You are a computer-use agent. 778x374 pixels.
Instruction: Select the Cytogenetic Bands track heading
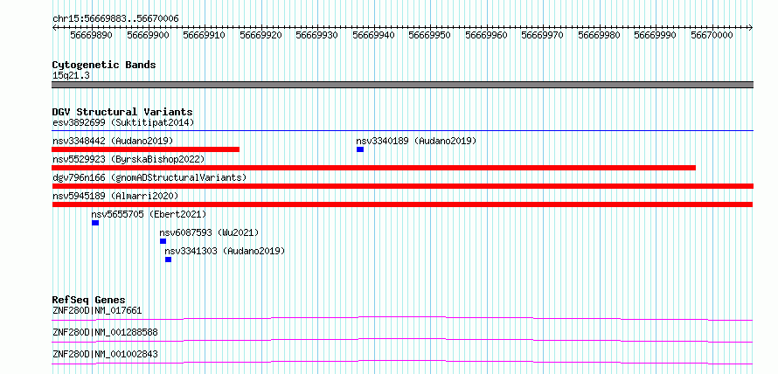pyautogui.click(x=104, y=65)
